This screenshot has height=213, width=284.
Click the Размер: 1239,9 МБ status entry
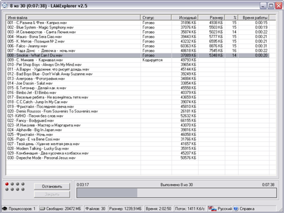coord(125,209)
